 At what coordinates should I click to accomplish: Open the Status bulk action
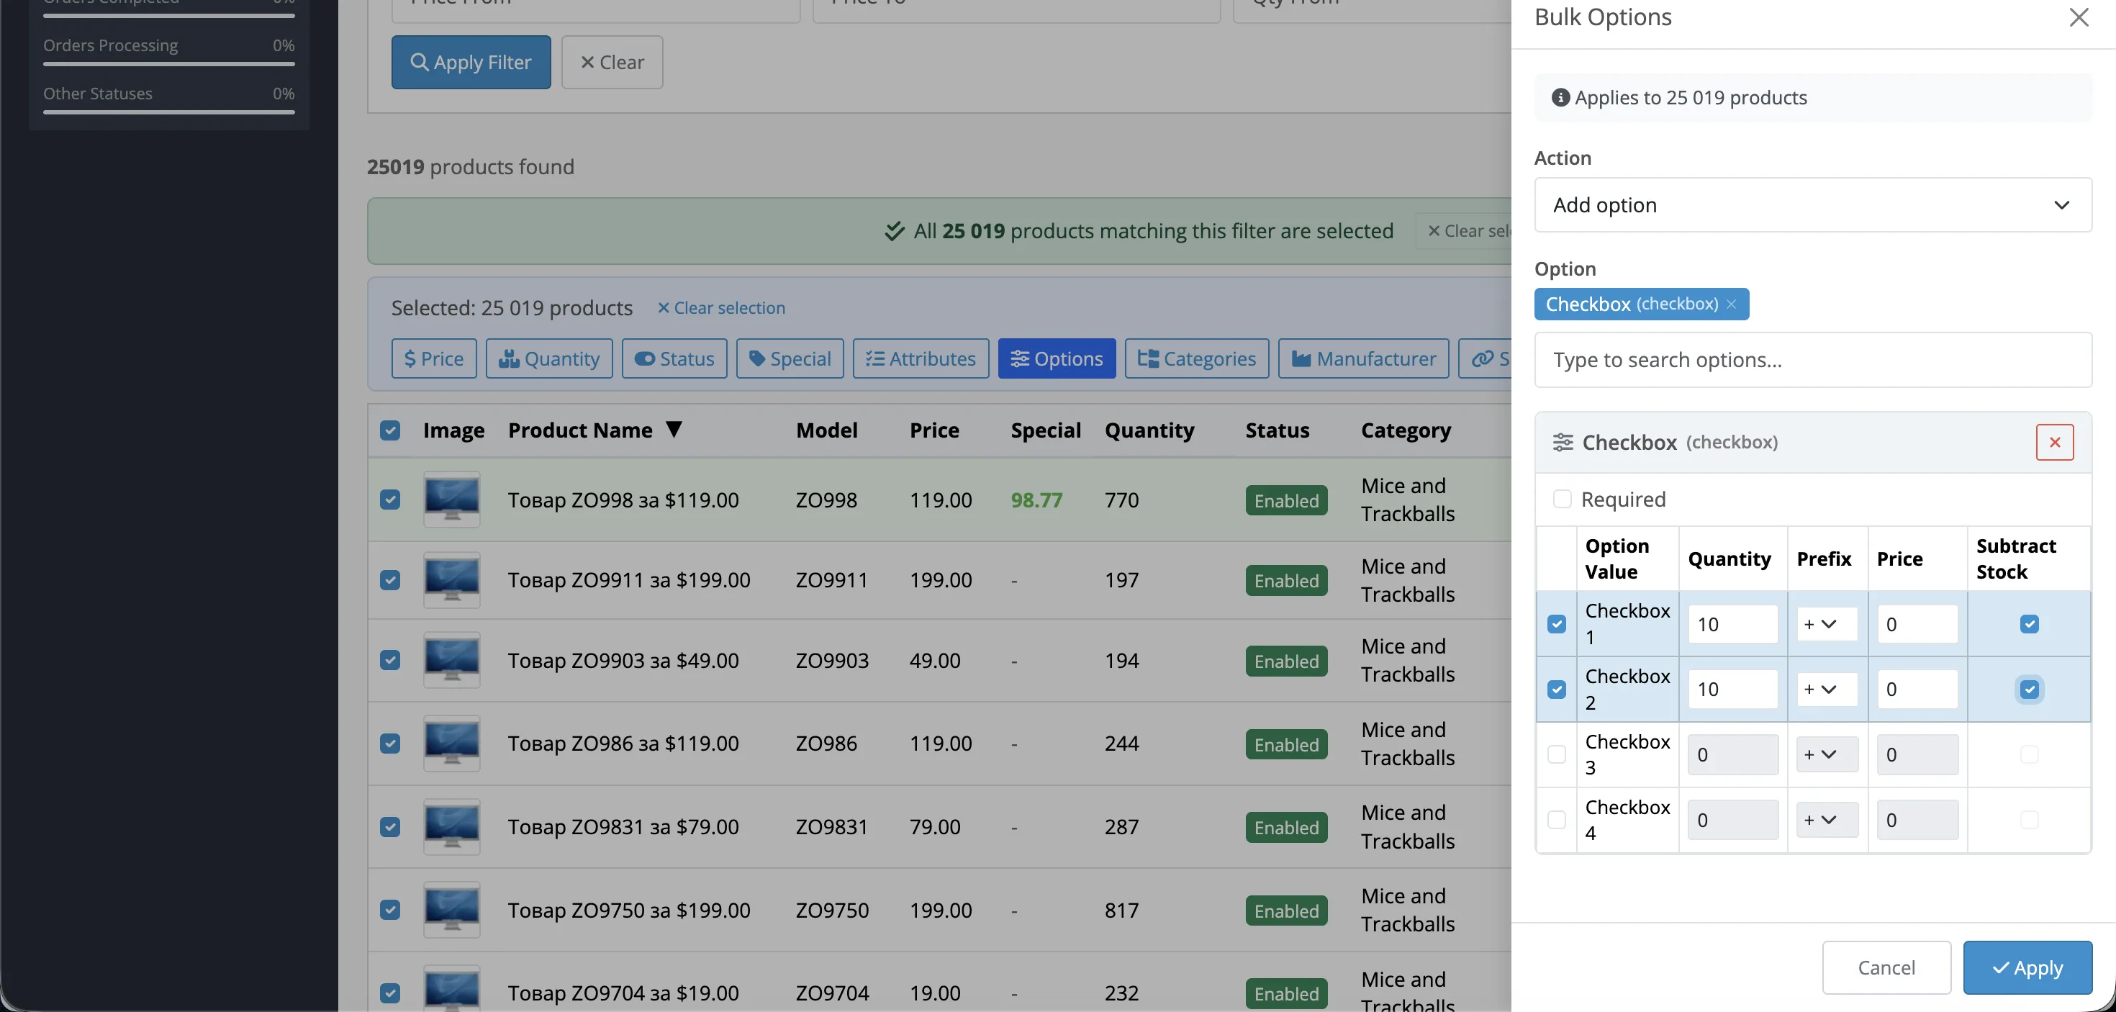674,359
